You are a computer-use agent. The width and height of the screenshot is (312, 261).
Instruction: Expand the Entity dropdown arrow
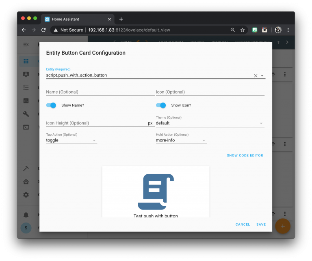coord(262,76)
